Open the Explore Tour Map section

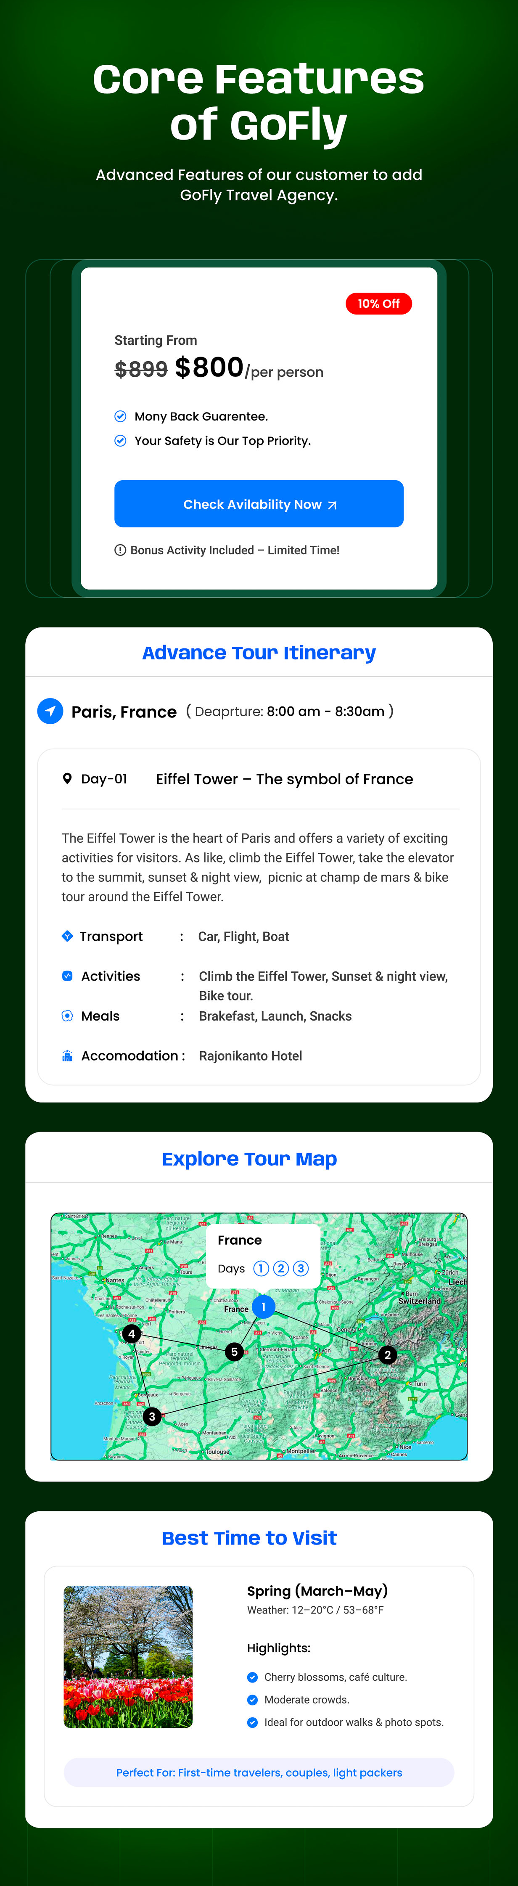coord(249,1159)
